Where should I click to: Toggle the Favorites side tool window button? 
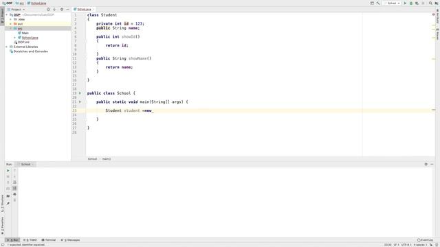coord(2,226)
